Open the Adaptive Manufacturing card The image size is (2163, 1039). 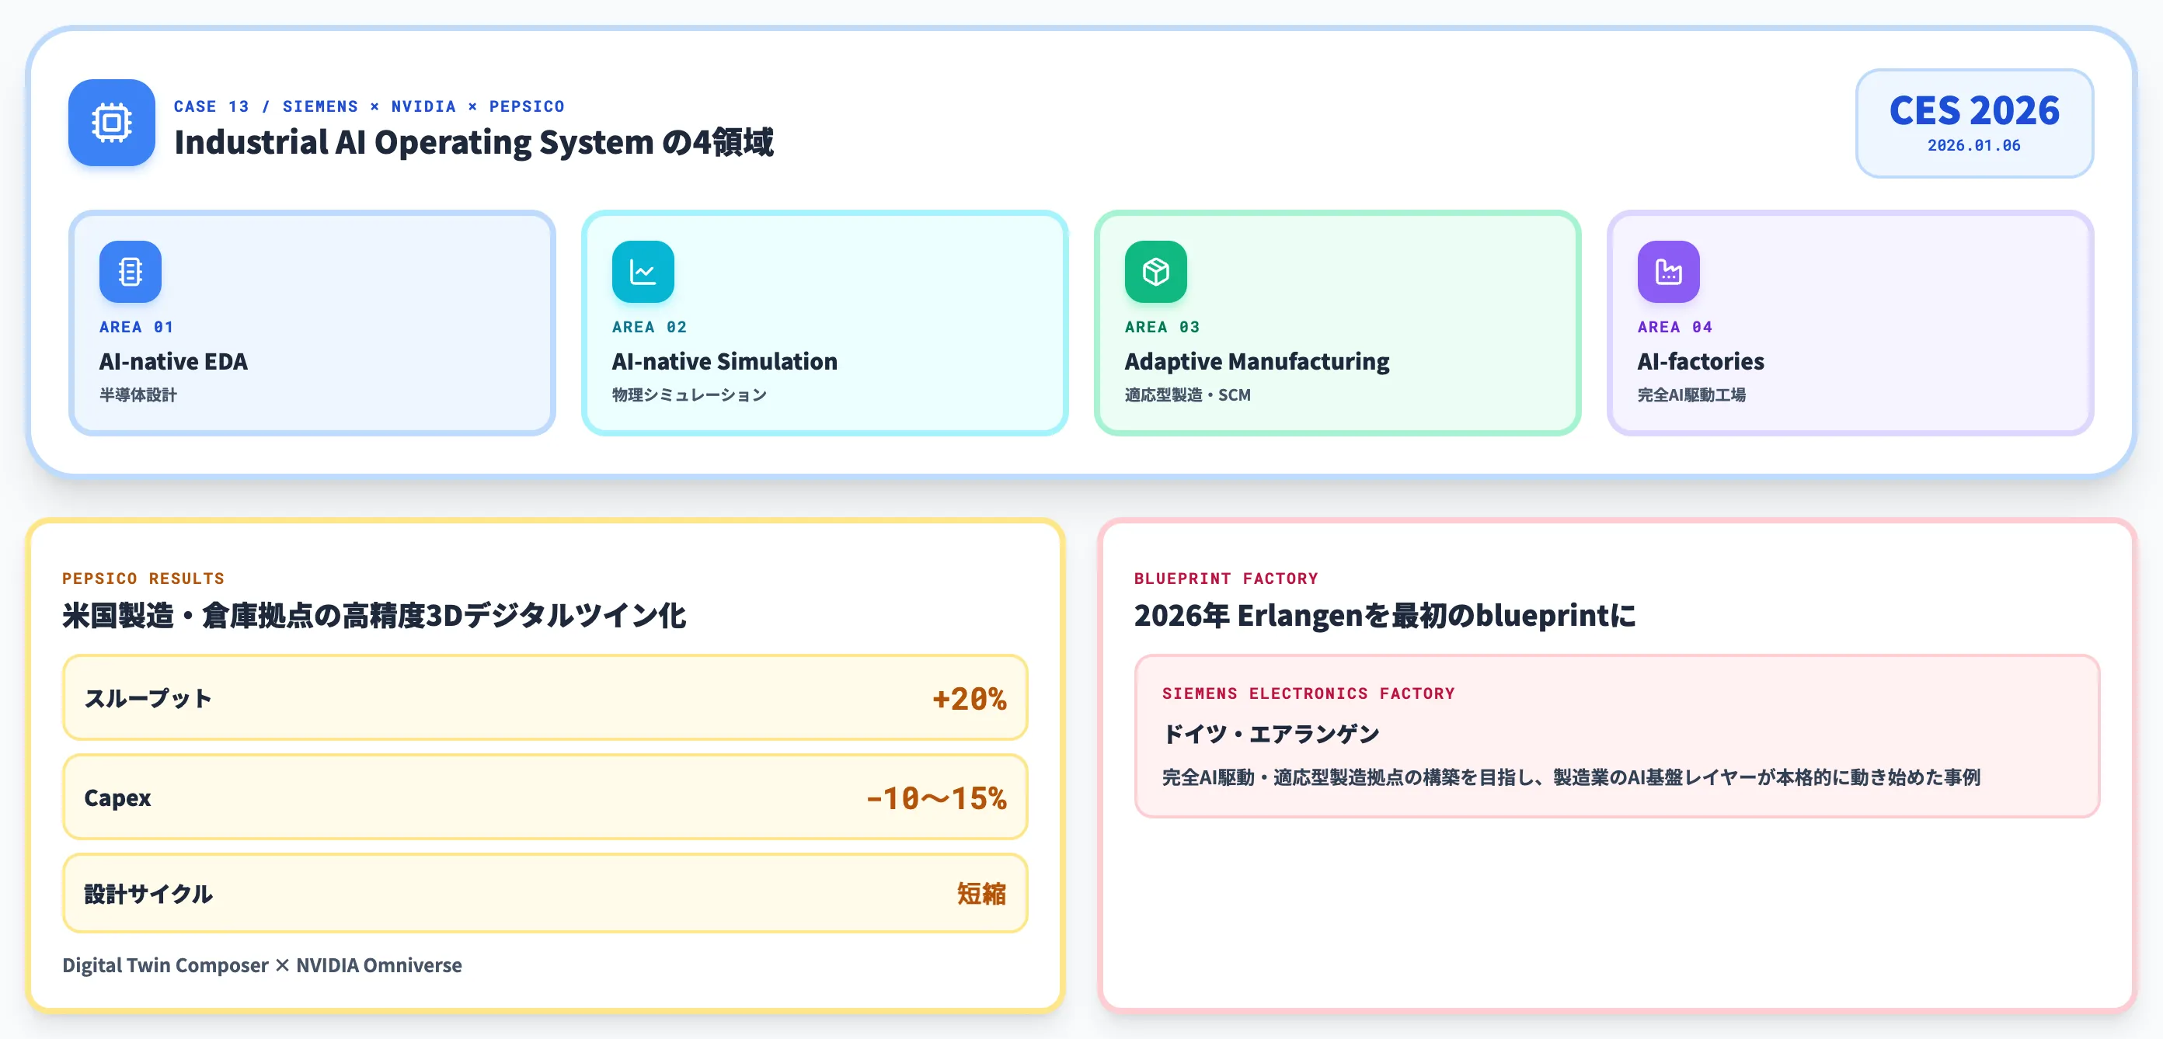[1338, 322]
